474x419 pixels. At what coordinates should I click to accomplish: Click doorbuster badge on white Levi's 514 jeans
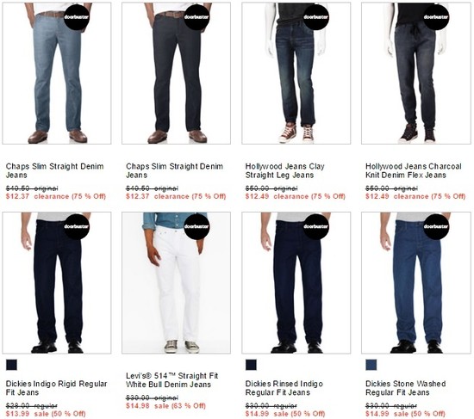(196, 226)
